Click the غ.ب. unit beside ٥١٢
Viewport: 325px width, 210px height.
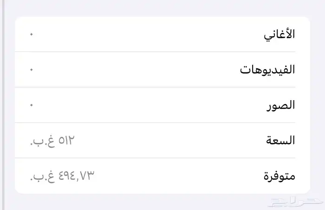point(42,140)
